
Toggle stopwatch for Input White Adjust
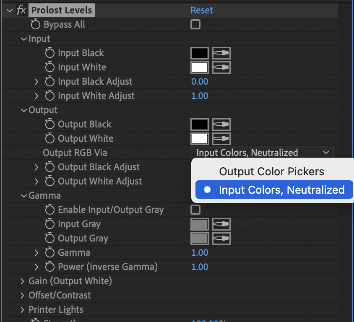pos(49,96)
